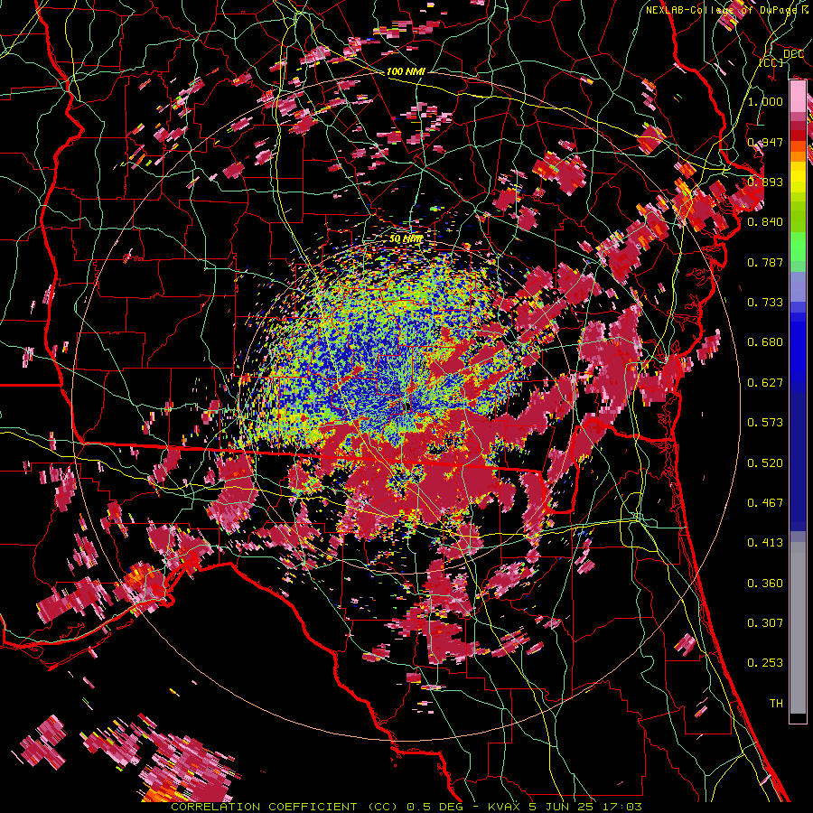Click the 1.000 scale value
813x813 pixels.
(765, 101)
